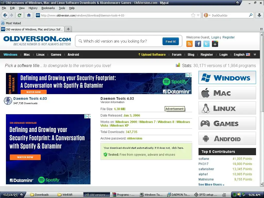This screenshot has width=264, height=198.
Task: Switch to Downloads folder taskbar item
Action: pyautogui.click(x=39, y=195)
